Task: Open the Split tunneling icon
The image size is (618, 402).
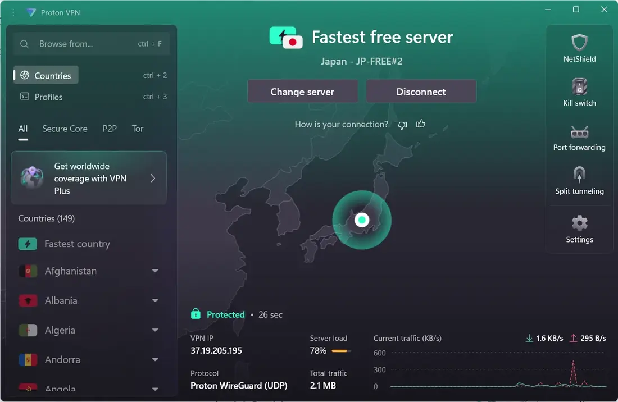Action: [579, 175]
